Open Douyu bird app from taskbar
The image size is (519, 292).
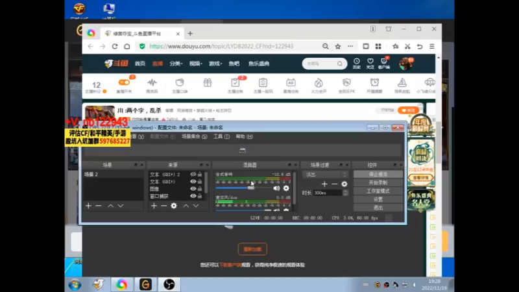click(98, 284)
